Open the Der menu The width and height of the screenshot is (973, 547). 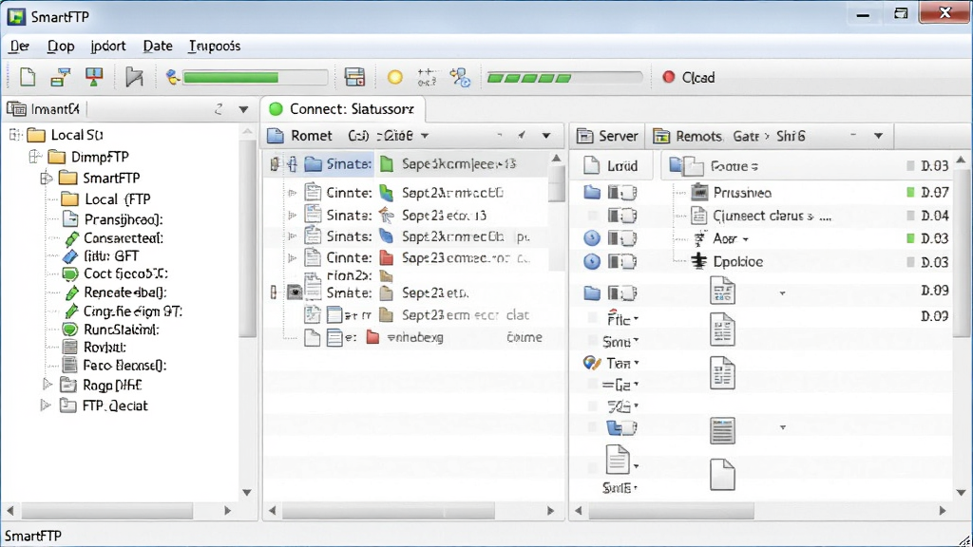coord(19,46)
